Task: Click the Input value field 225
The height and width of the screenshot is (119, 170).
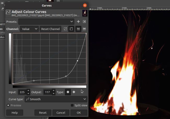Action: 22,92
